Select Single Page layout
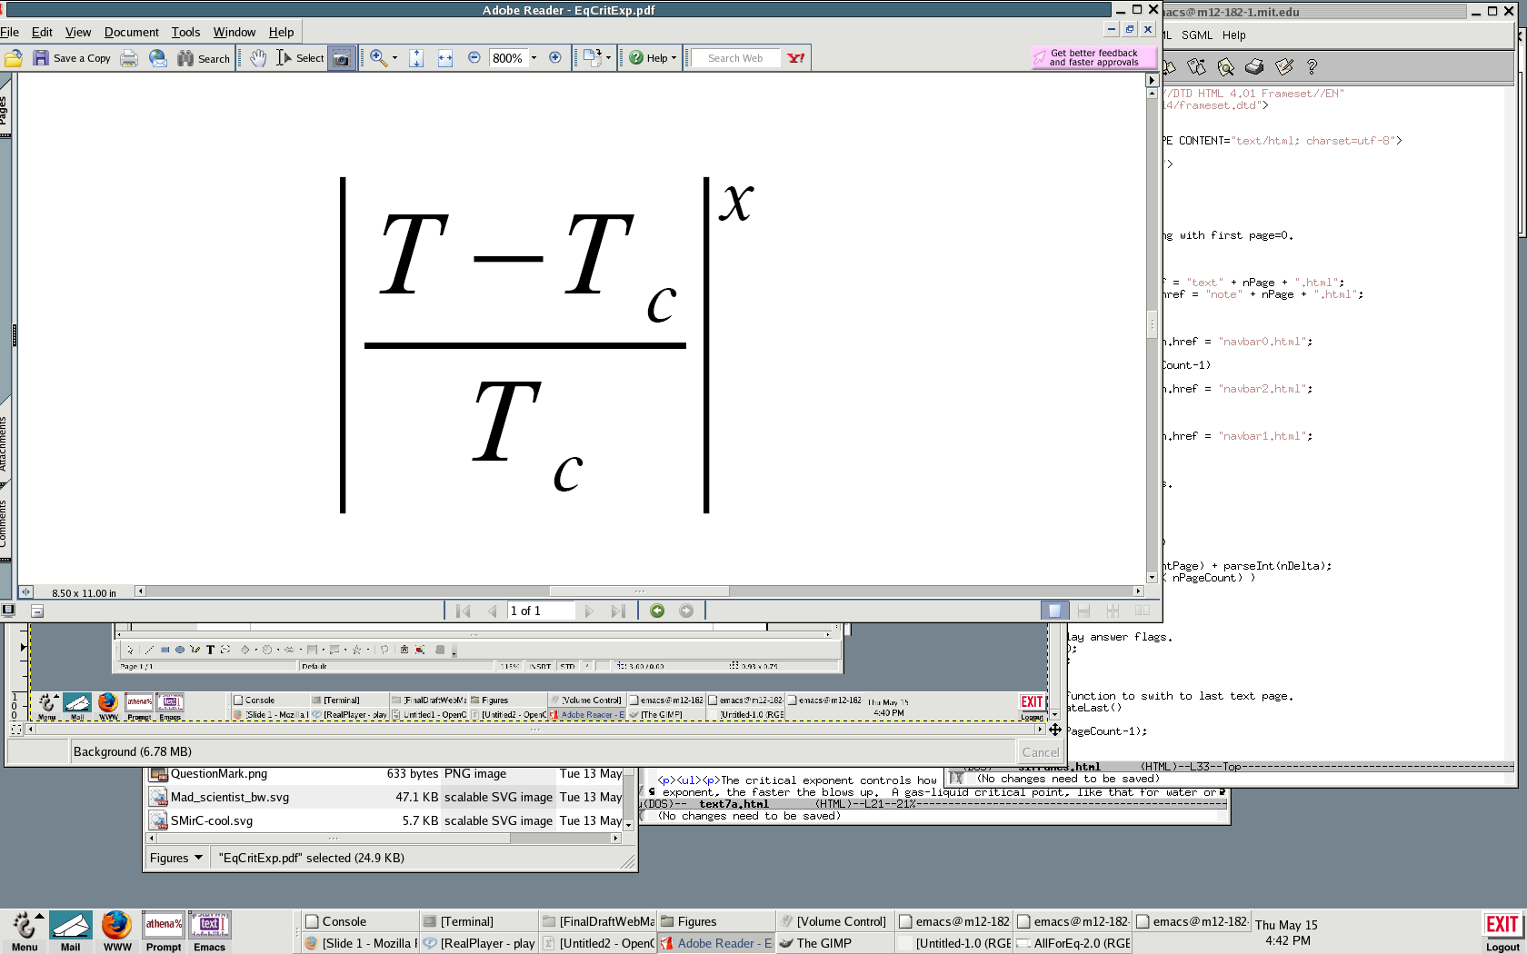This screenshot has width=1527, height=954. click(1054, 611)
